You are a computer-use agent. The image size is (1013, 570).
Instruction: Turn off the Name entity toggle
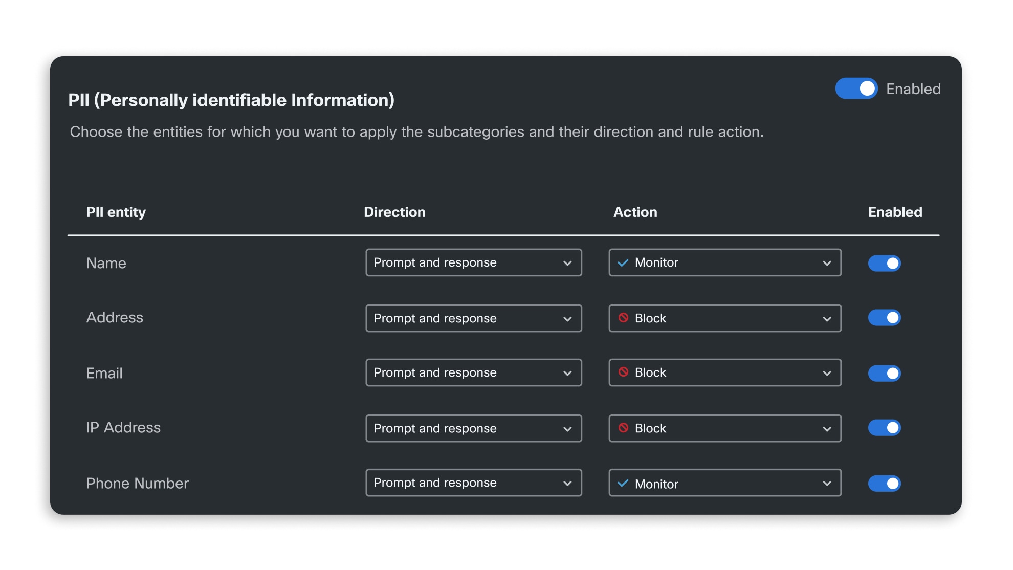click(x=884, y=263)
